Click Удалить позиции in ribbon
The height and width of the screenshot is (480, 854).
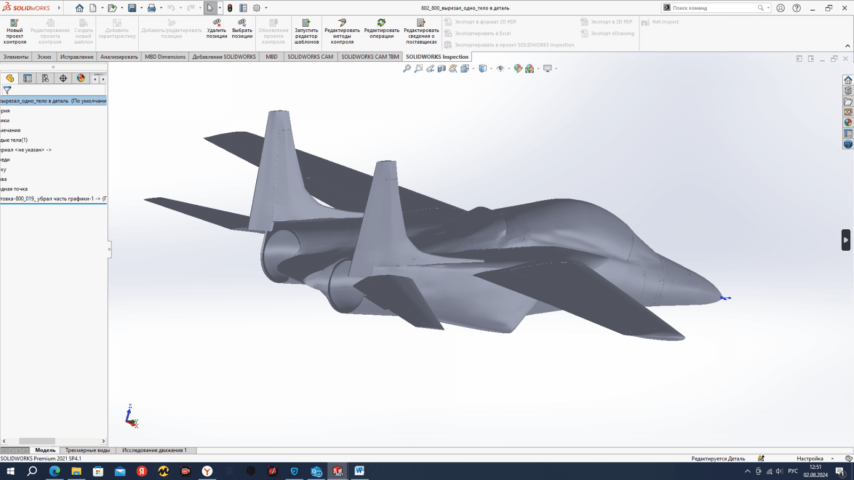217,29
